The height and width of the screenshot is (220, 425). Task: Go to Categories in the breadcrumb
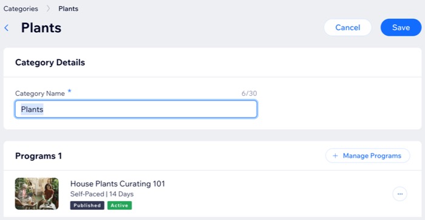pos(21,8)
